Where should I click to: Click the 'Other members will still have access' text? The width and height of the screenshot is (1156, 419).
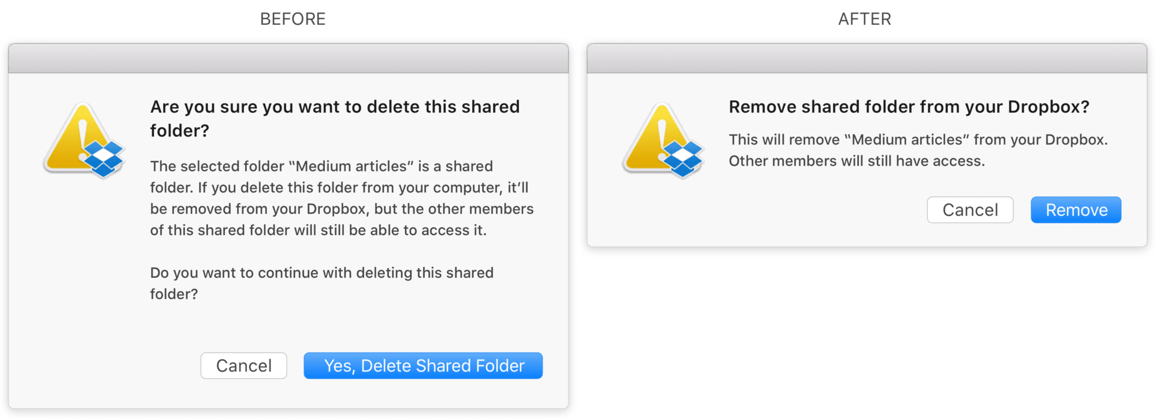tap(857, 161)
